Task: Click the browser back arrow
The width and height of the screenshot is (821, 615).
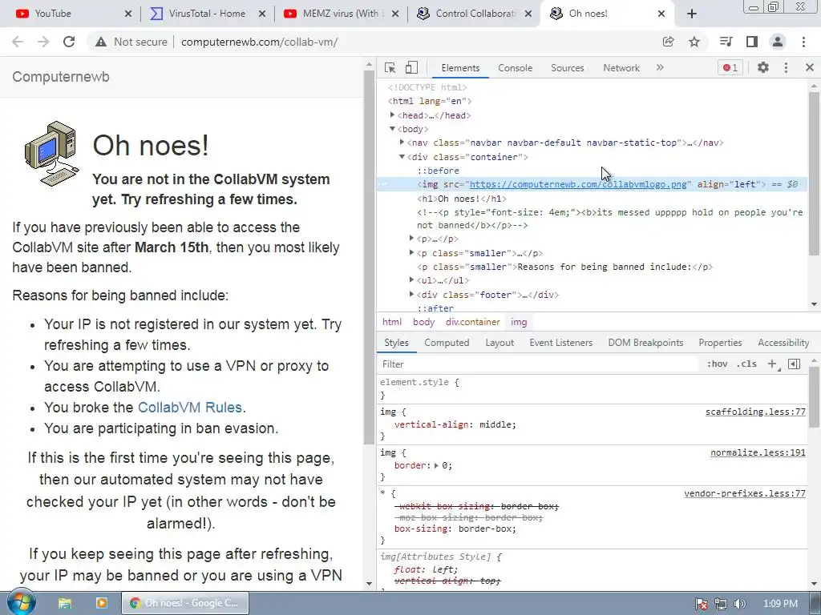Action: coord(18,42)
